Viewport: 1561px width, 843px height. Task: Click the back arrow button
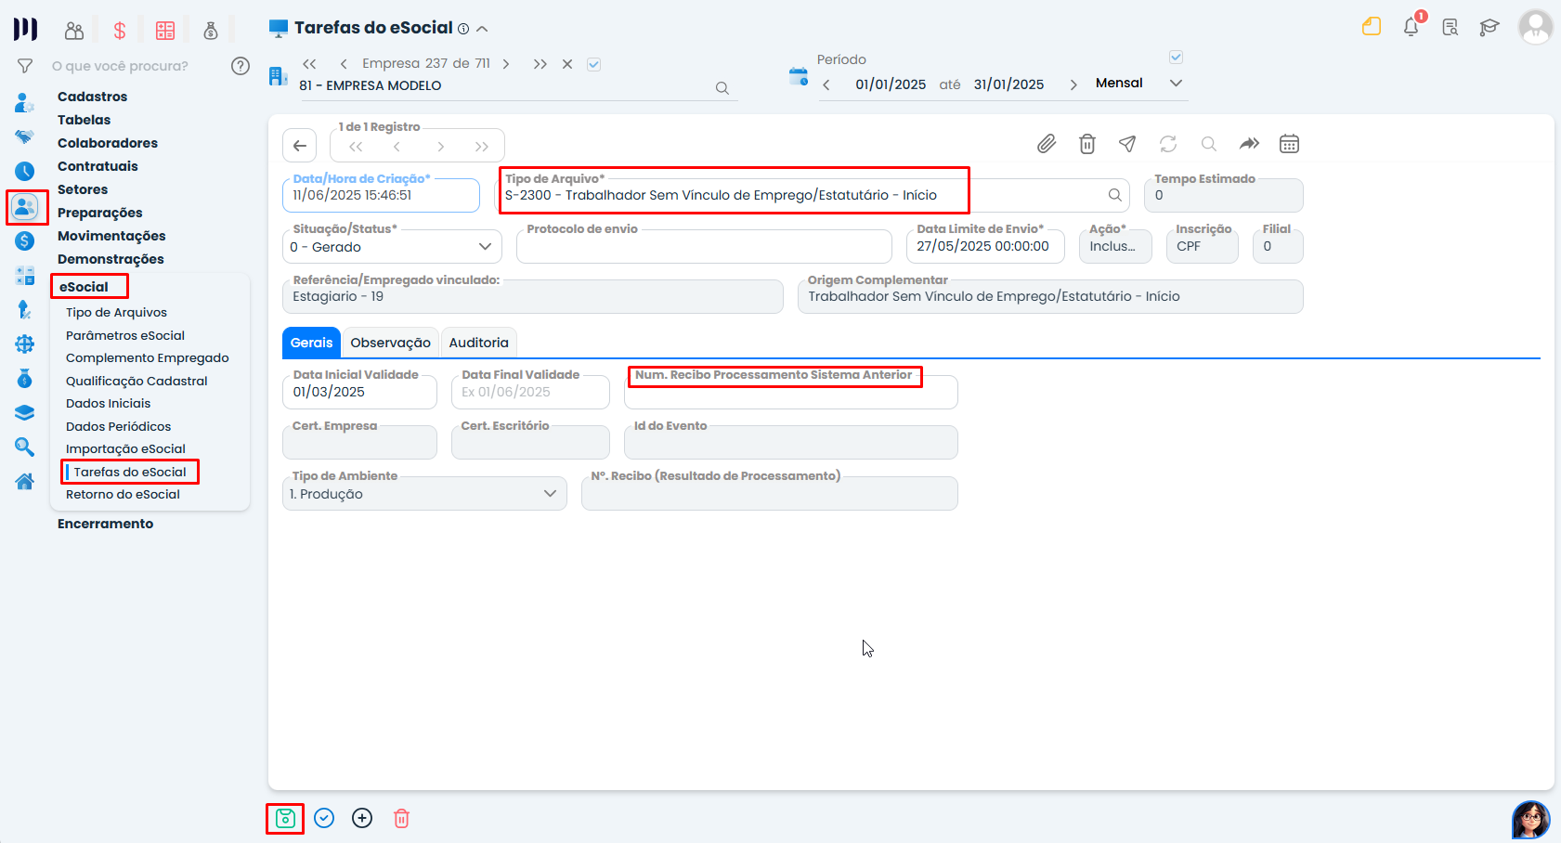click(300, 146)
